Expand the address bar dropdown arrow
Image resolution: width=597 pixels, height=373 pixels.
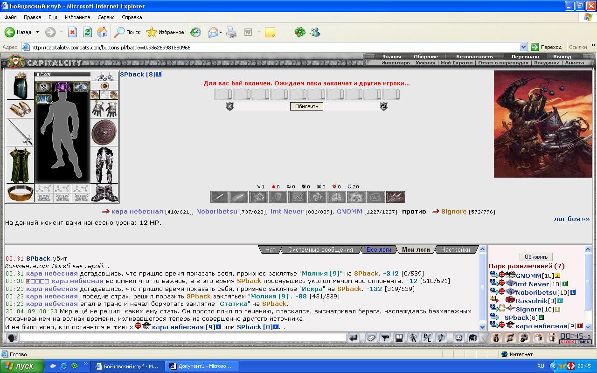(x=523, y=47)
